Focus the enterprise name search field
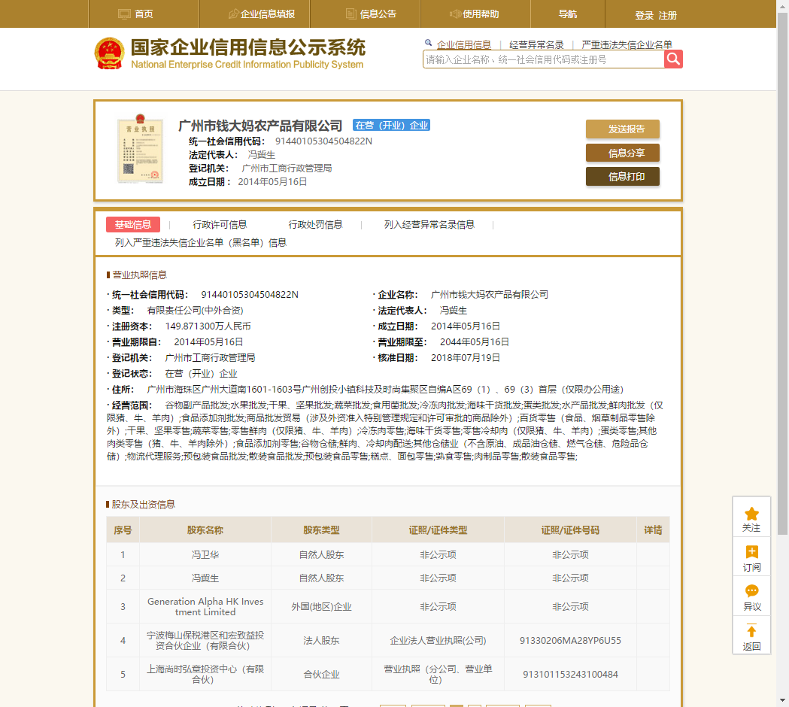Screen dimensions: 789x707 [543, 59]
